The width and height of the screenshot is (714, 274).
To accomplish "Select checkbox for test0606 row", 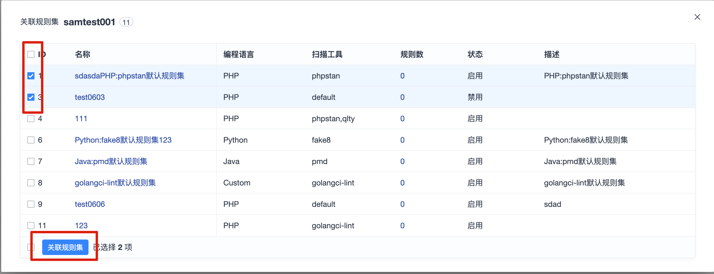I will [31, 204].
